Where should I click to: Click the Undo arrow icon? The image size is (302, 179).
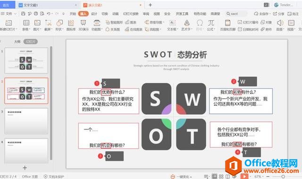49,14
